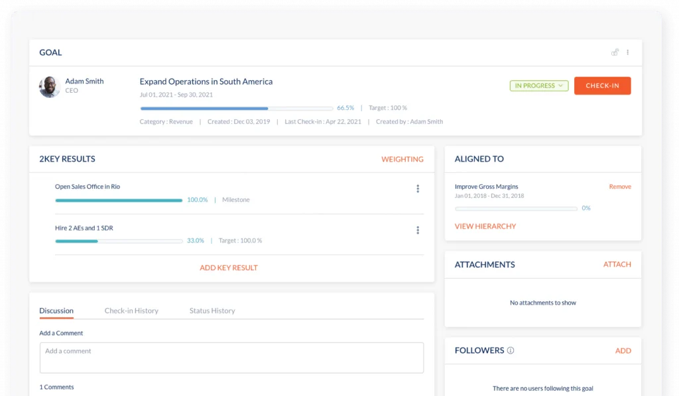Click the Improve Gross Margins progress bar
The image size is (679, 396).
(x=516, y=209)
